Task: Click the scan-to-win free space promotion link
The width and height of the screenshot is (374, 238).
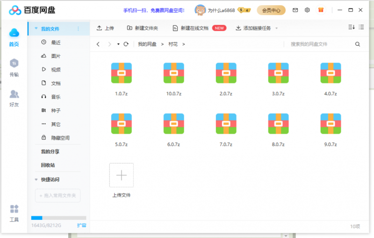Action: pos(154,10)
